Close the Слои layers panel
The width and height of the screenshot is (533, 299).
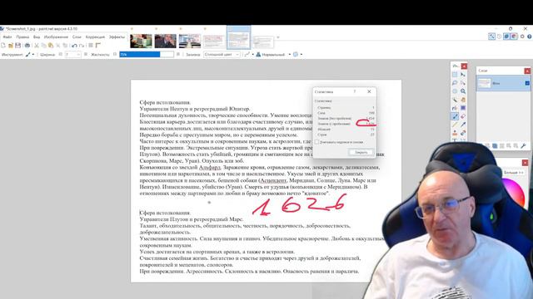(x=527, y=71)
